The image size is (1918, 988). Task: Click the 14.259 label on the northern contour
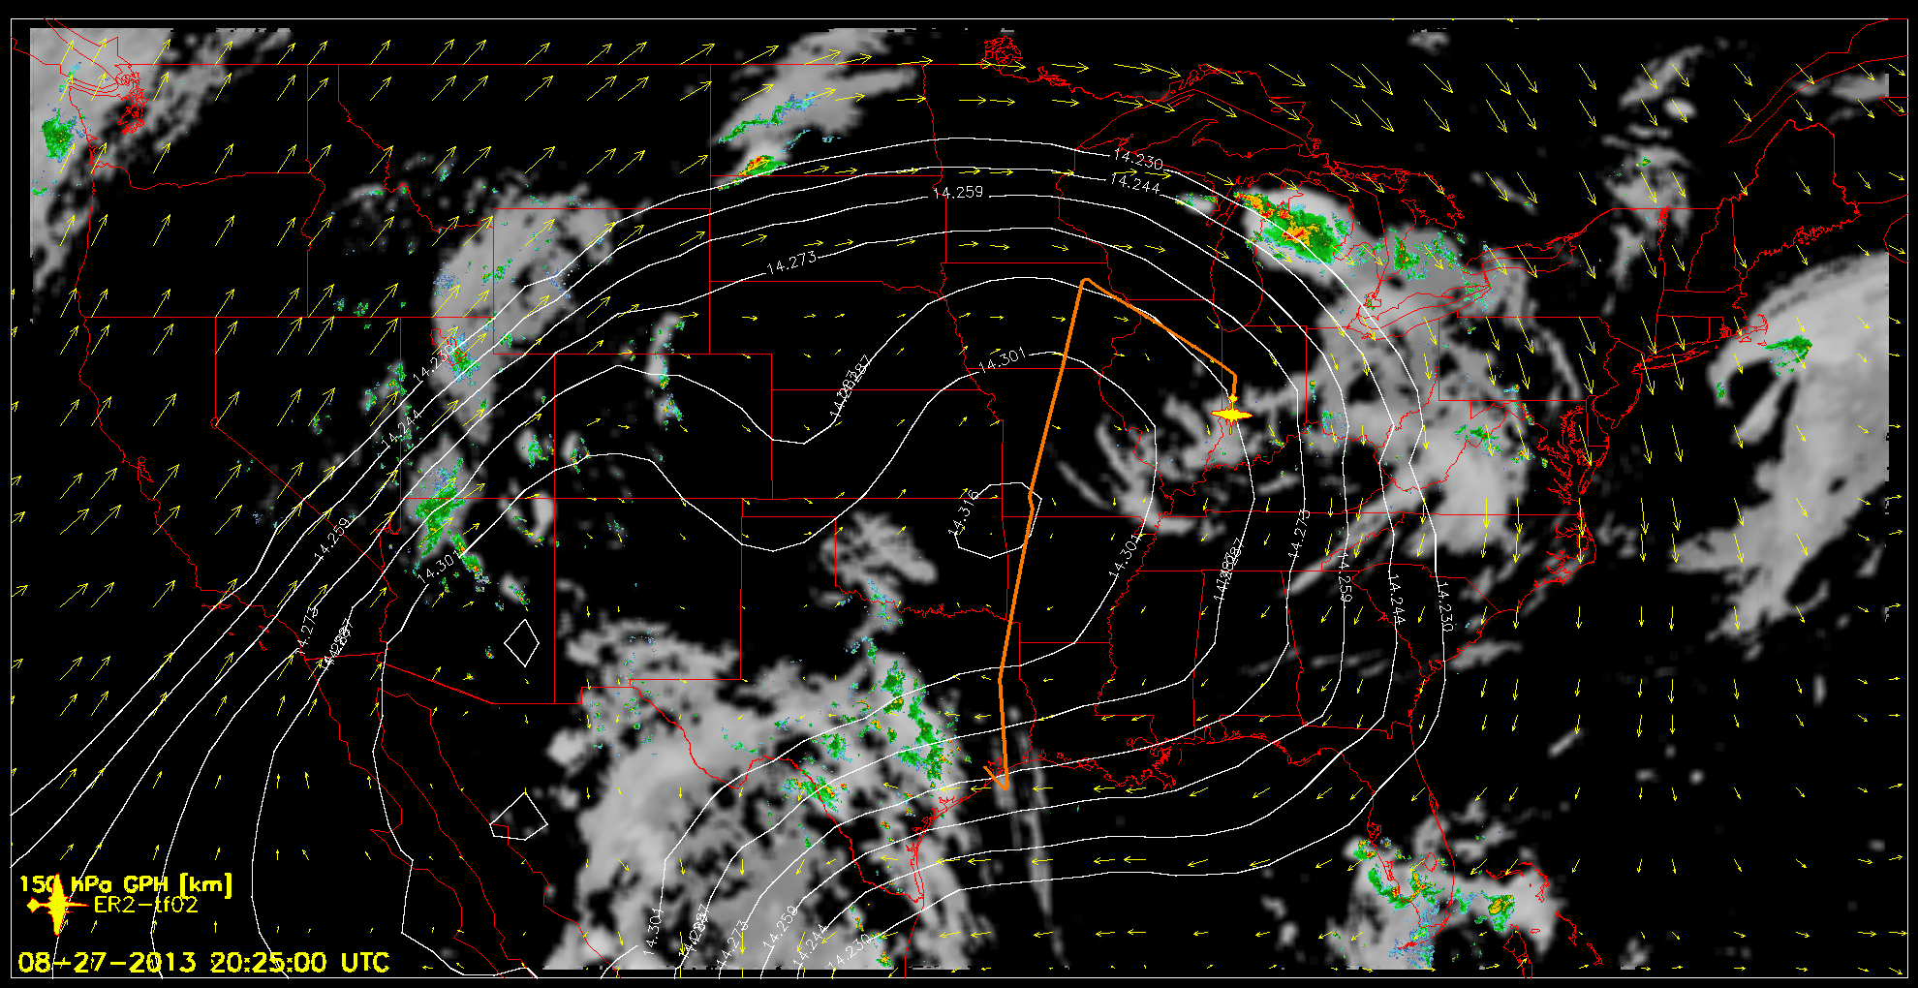tap(957, 193)
